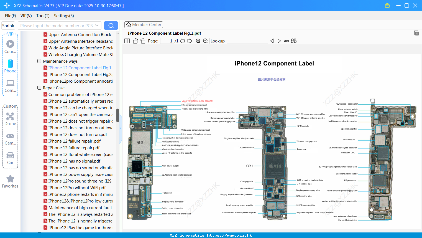This screenshot has width=422, height=238.
Task: Click the Page number field
Action: 167,41
